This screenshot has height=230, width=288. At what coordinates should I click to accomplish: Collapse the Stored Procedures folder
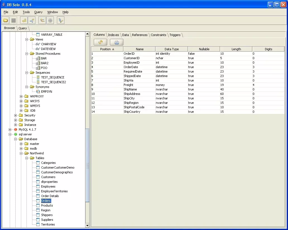pyautogui.click(x=27, y=54)
